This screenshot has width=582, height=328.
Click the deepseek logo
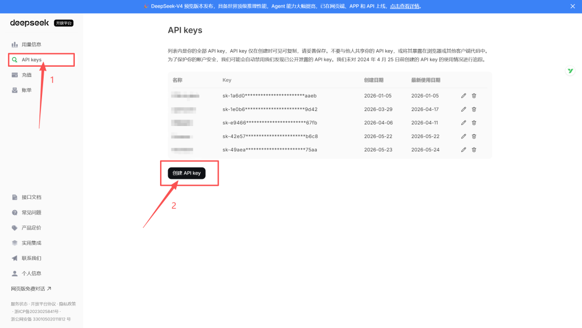coord(29,23)
